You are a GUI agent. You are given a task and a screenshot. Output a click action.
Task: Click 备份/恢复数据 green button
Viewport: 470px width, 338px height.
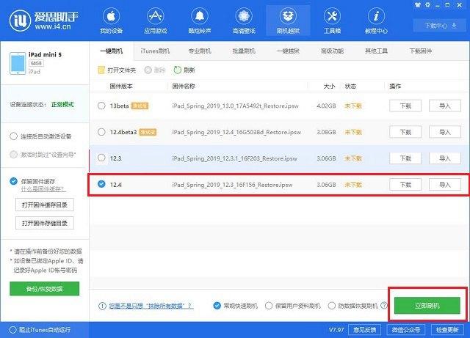coord(44,289)
